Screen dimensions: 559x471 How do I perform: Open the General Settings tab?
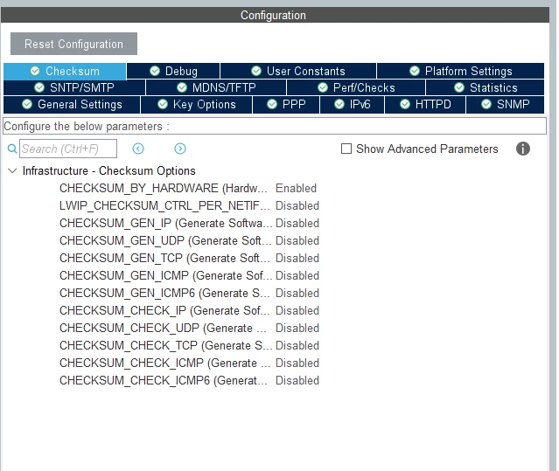72,104
